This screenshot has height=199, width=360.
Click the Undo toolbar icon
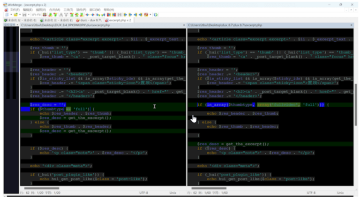point(33,15)
